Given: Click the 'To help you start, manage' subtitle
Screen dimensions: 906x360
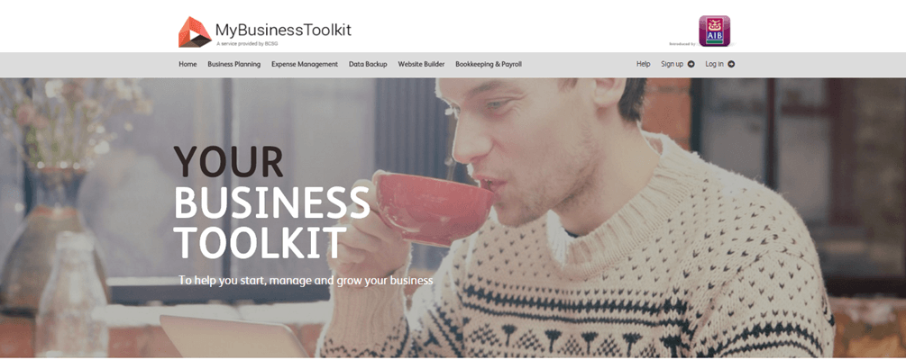Looking at the screenshot, I should tap(306, 281).
